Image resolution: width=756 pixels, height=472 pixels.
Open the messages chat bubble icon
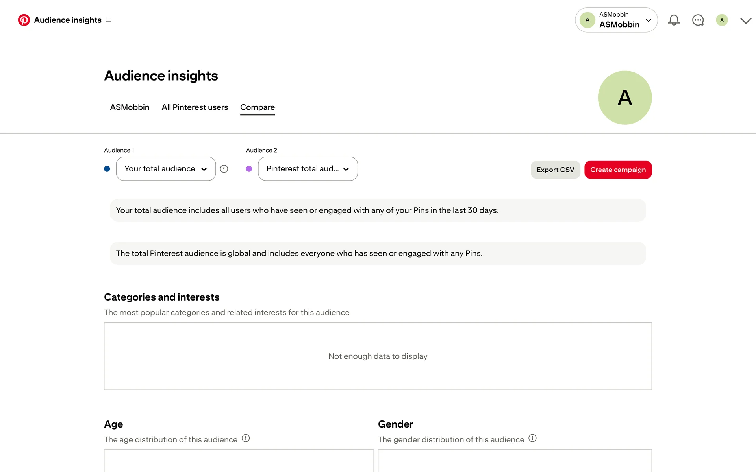point(698,20)
